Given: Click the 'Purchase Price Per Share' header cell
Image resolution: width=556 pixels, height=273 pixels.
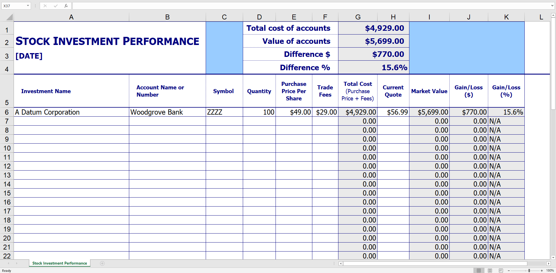Looking at the screenshot, I should (x=294, y=91).
